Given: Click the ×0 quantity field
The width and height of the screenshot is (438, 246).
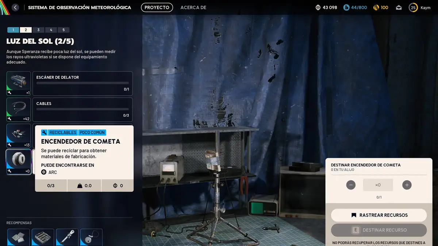Looking at the screenshot, I should point(378,185).
